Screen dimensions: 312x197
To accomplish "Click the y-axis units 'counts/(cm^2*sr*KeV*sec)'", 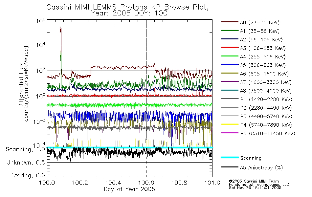I will coord(27,84).
